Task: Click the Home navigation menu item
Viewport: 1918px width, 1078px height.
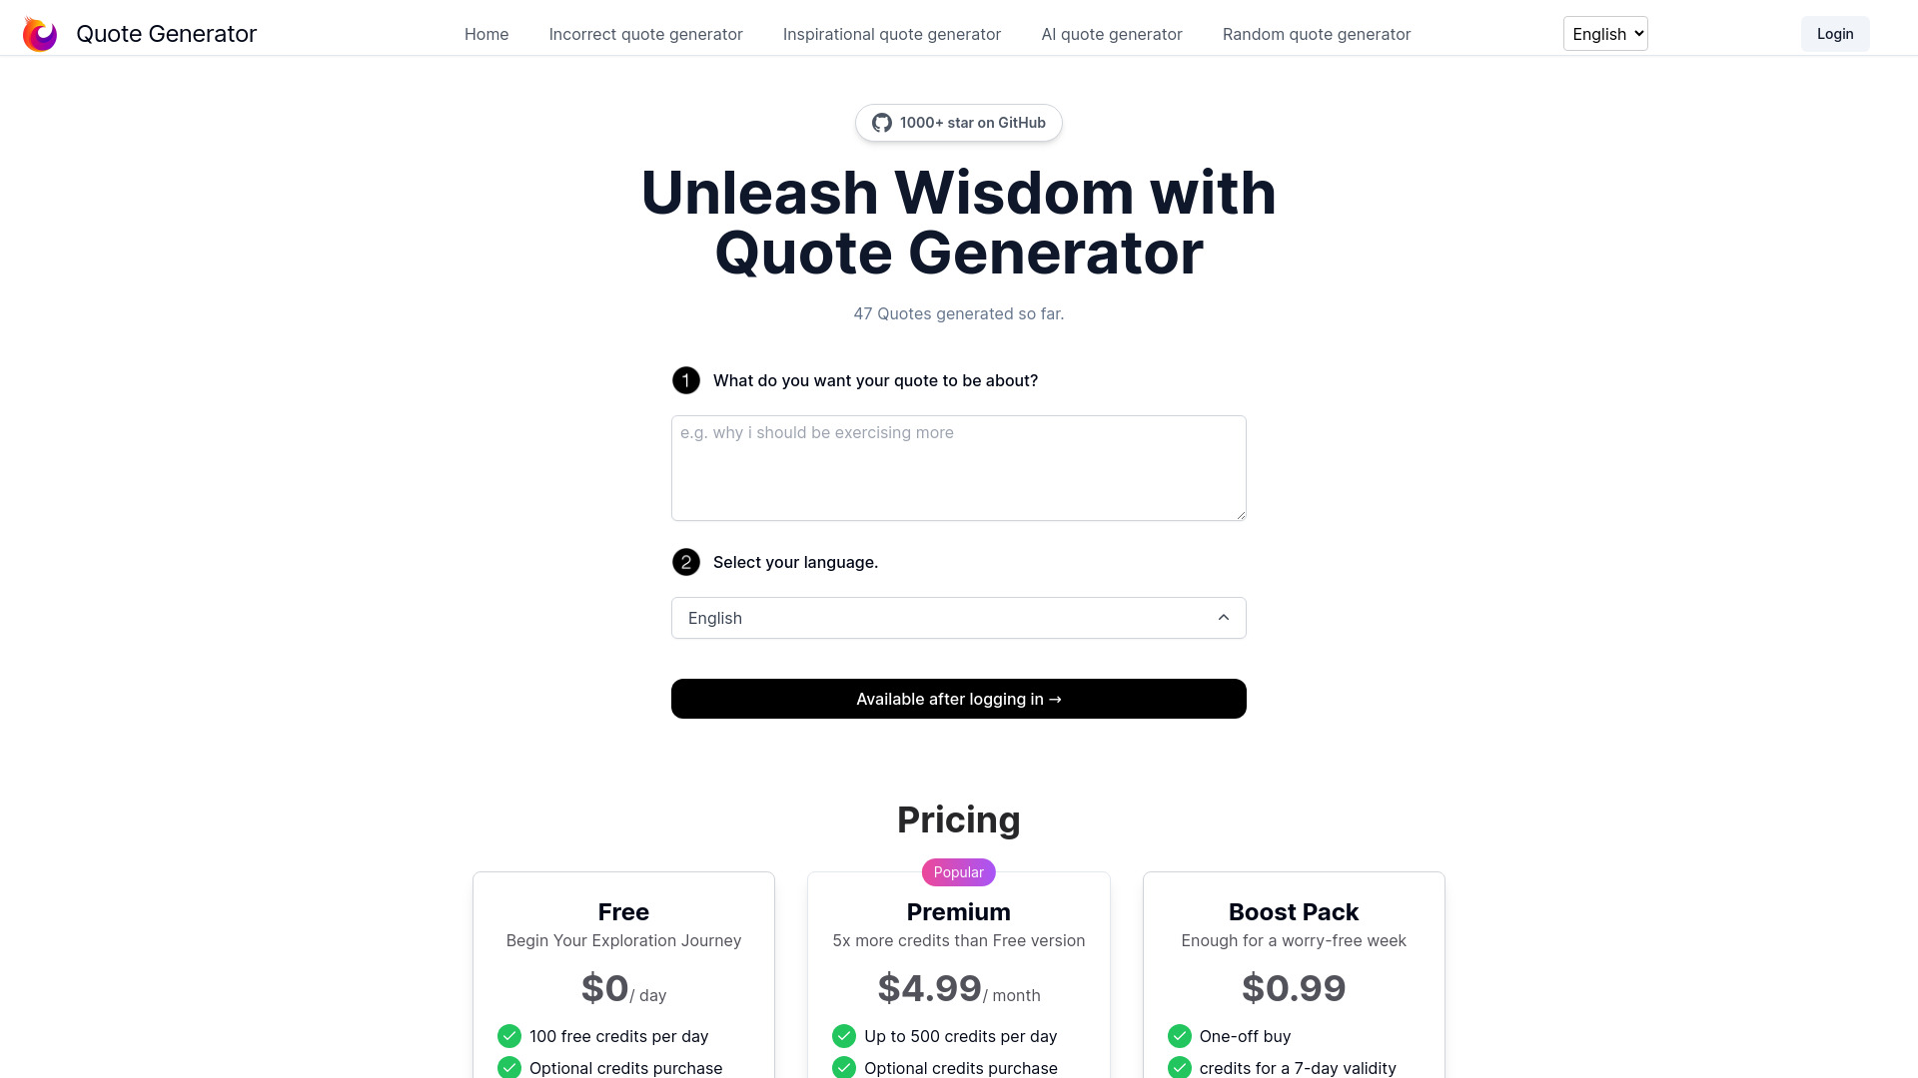Action: 486,33
